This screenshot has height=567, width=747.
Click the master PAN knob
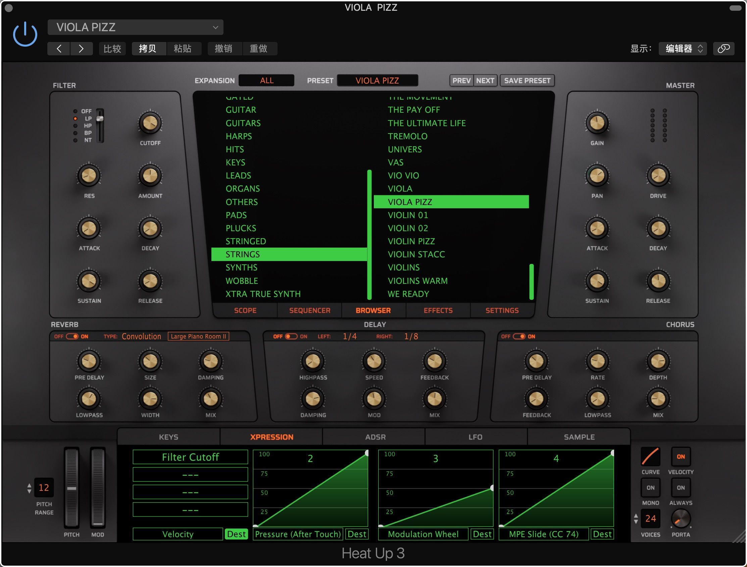[597, 175]
